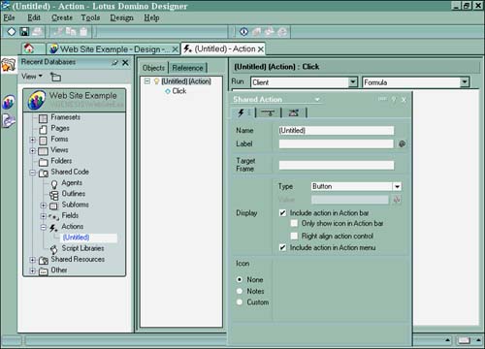This screenshot has width=485, height=349.
Task: Select the third properties box tab icon
Action: click(294, 112)
